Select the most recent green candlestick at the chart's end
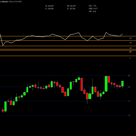 pos(122,84)
